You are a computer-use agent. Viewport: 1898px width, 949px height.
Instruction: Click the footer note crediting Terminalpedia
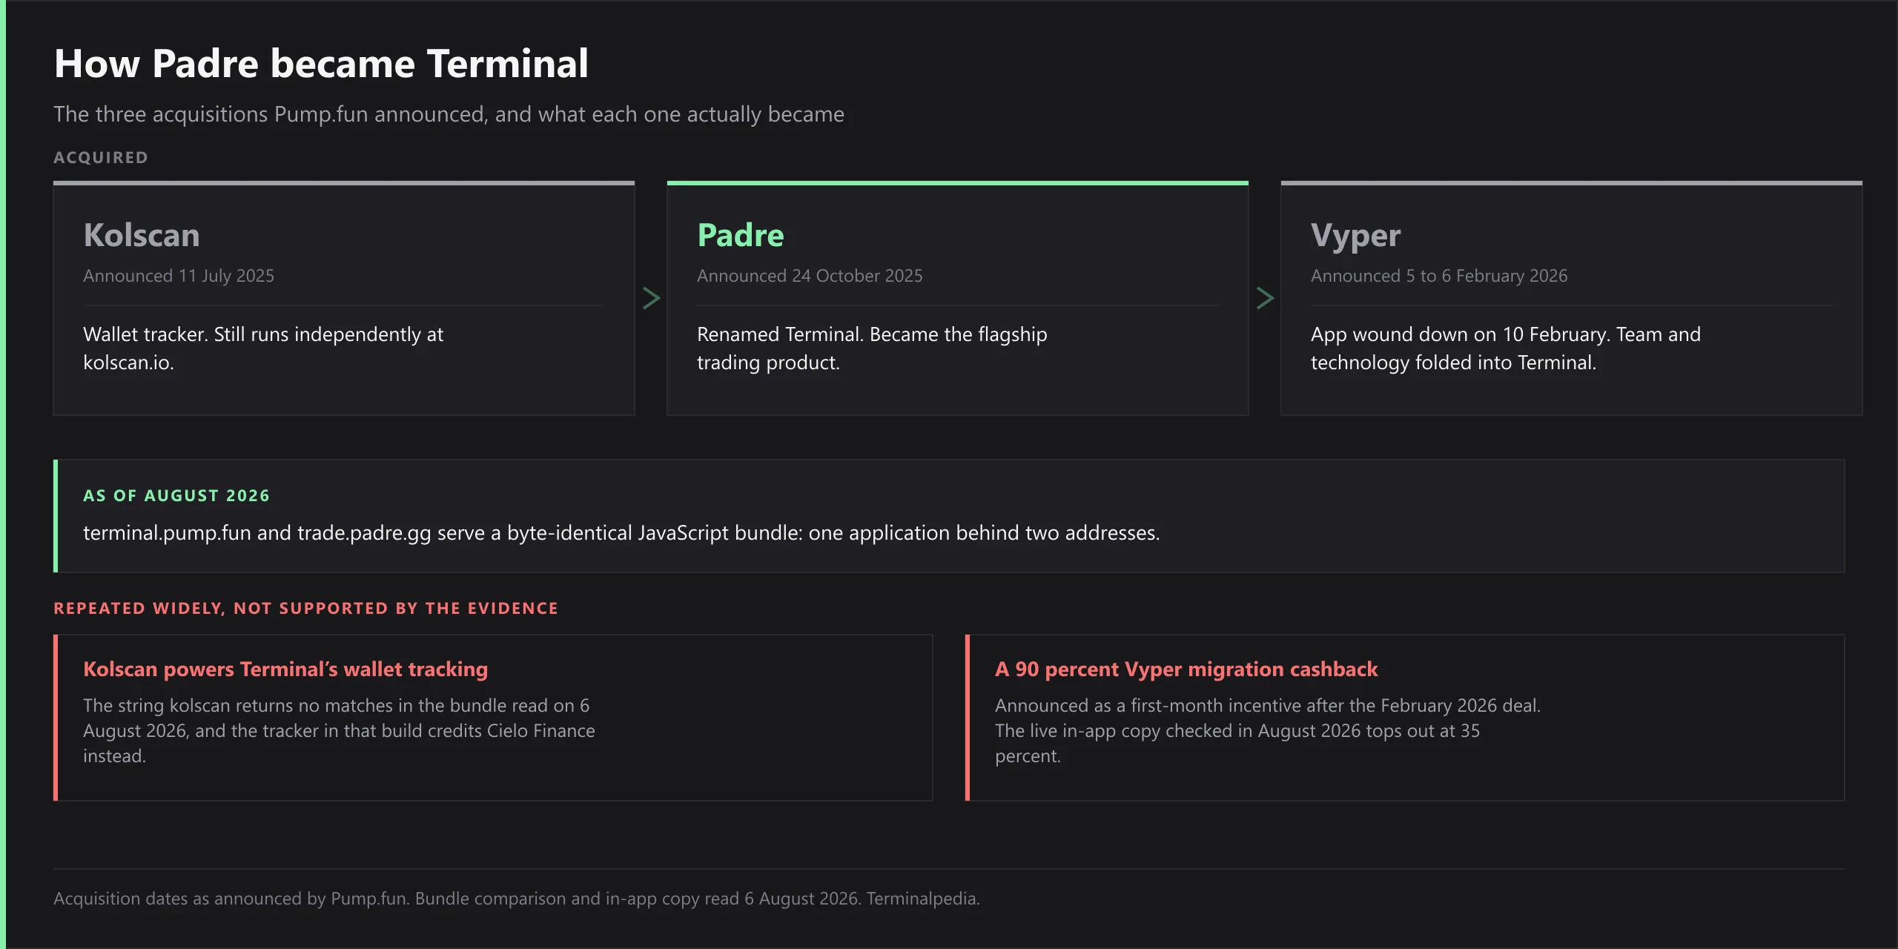(517, 899)
